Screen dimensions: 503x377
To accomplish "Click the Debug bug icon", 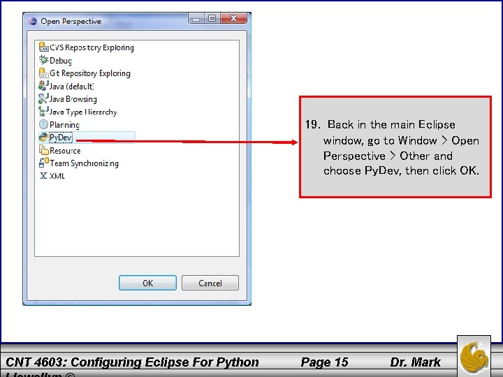I will (43, 60).
